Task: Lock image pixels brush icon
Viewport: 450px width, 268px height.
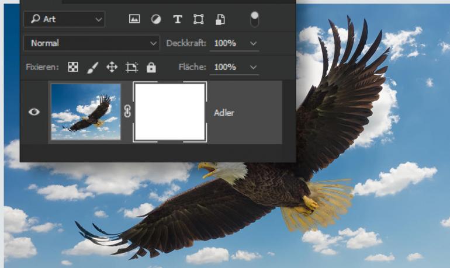Action: [92, 67]
